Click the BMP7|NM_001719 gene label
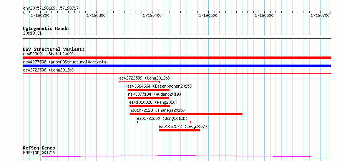Image resolution: width=342 pixels, height=161 pixels. 39,153
